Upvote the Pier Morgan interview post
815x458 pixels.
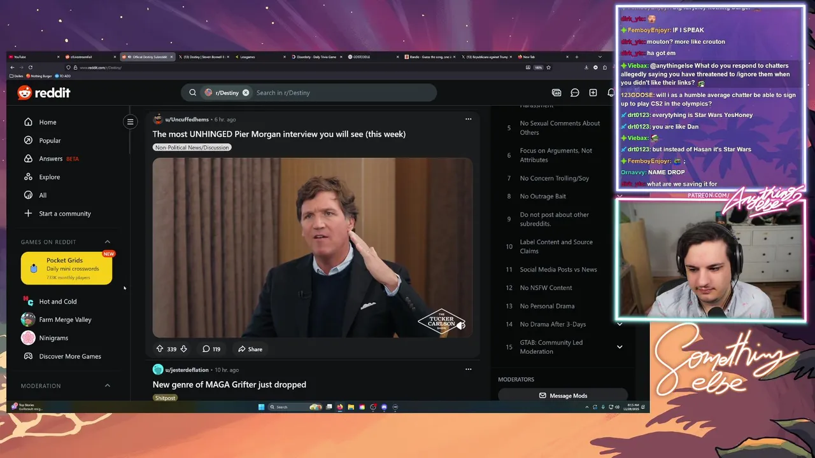coord(160,349)
